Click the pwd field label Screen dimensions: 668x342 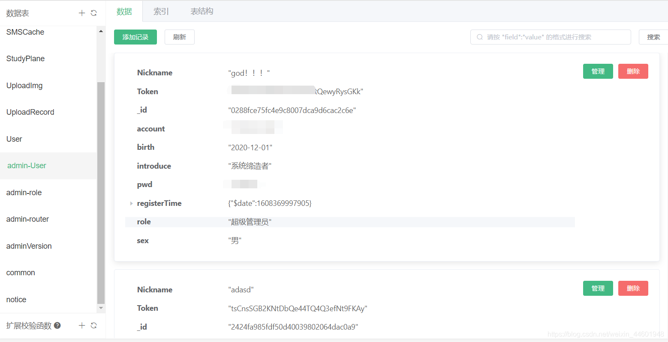(144, 184)
